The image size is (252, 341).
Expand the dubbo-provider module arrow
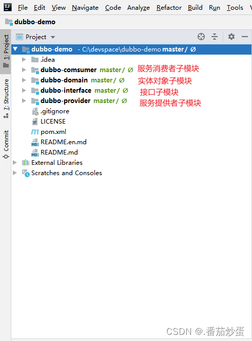pos(24,101)
